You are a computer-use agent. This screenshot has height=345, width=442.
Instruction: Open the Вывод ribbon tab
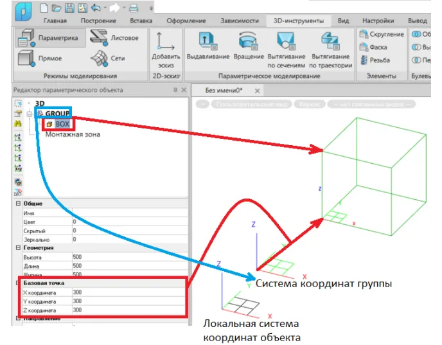coord(418,21)
